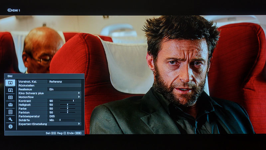The height and width of the screenshot is (150, 266).
Task: Adjust the Farbton slider
Action: pos(67,112)
